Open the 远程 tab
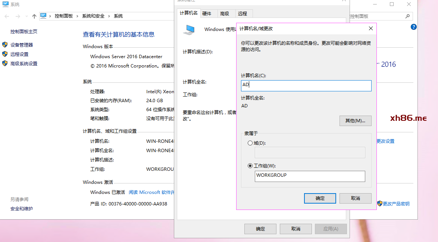Screen dimensions: 438x242 (243, 13)
